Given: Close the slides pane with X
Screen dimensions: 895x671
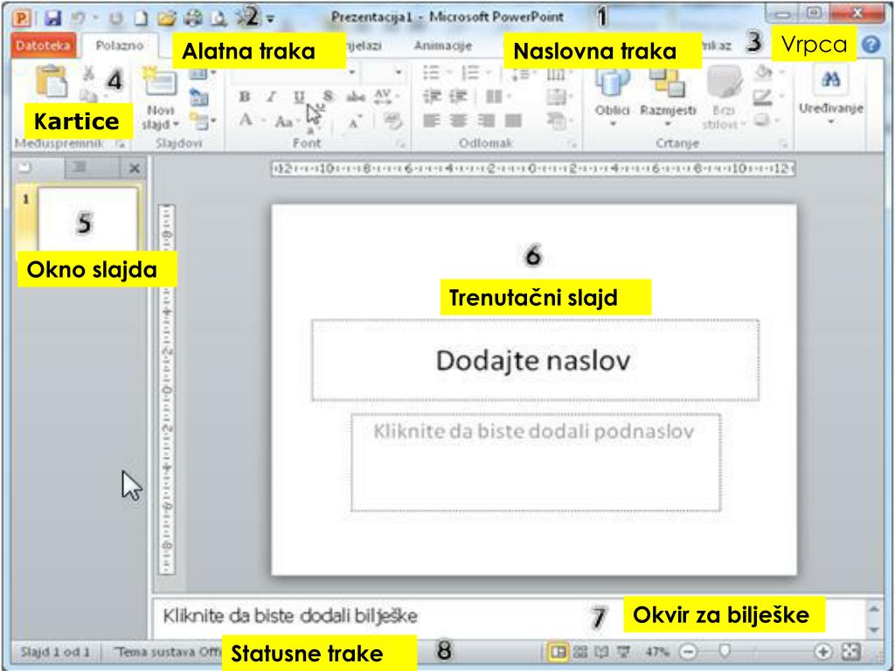Looking at the screenshot, I should (x=134, y=169).
